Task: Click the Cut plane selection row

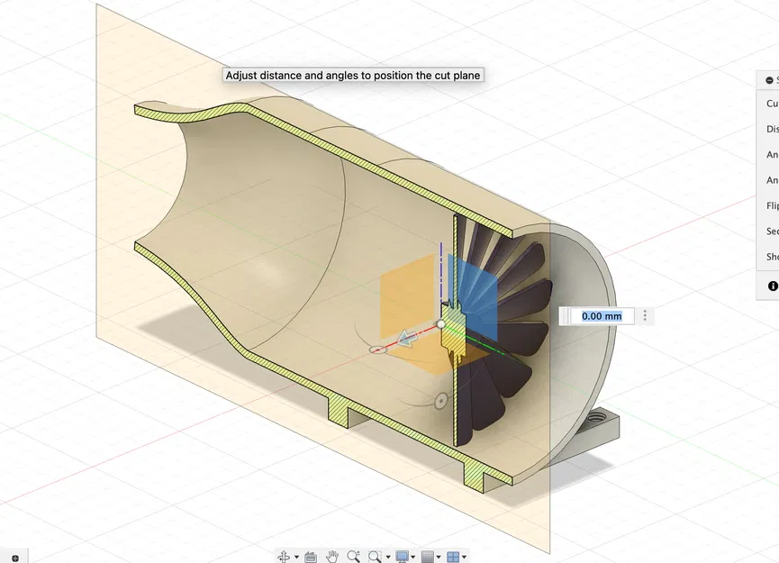Action: pyautogui.click(x=771, y=104)
